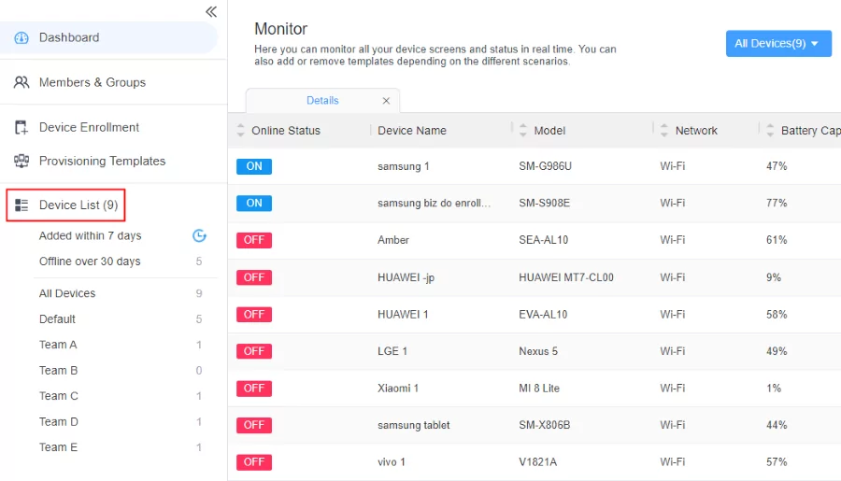841x481 pixels.
Task: Open Device Enrollment section
Action: point(89,127)
